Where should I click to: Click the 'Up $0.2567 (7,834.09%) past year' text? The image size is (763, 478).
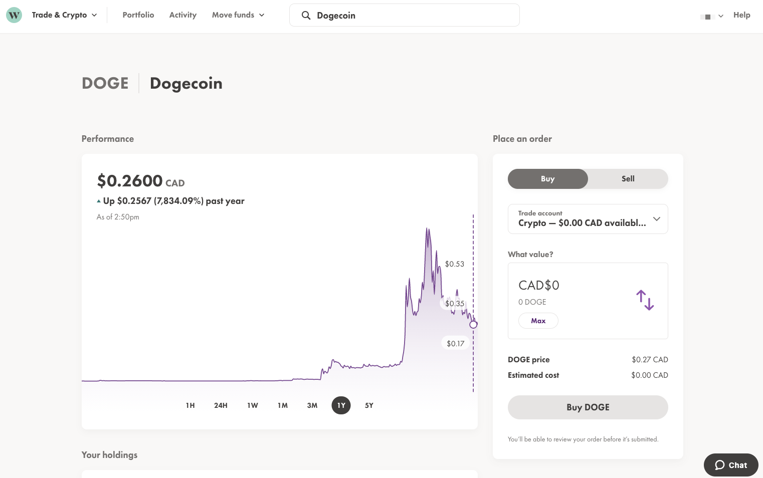[x=173, y=201]
